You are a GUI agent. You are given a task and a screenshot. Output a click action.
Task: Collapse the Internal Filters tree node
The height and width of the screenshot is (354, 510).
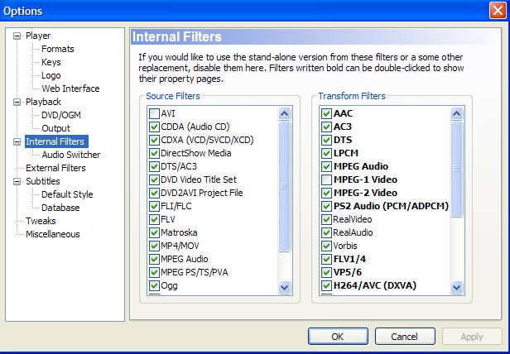point(17,141)
